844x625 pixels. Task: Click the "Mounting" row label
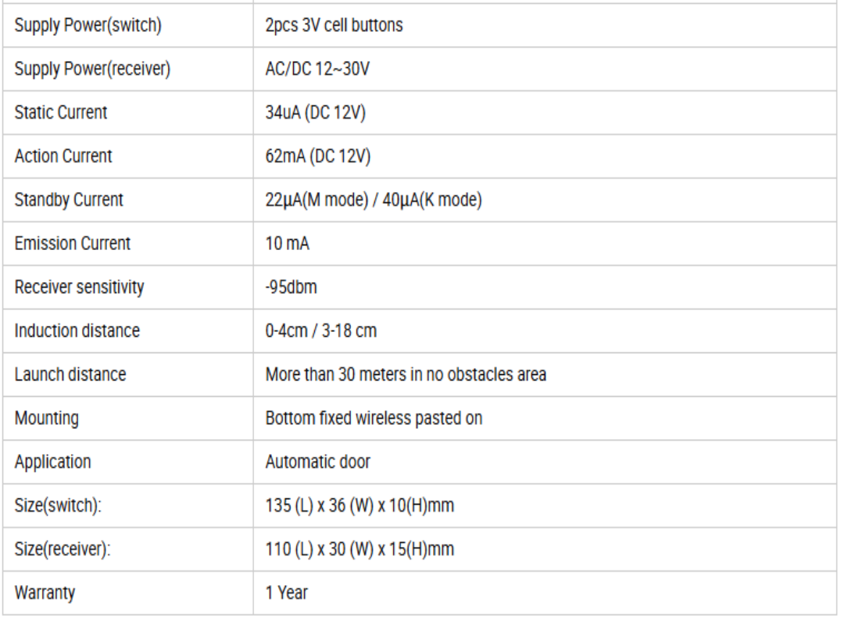pos(46,418)
